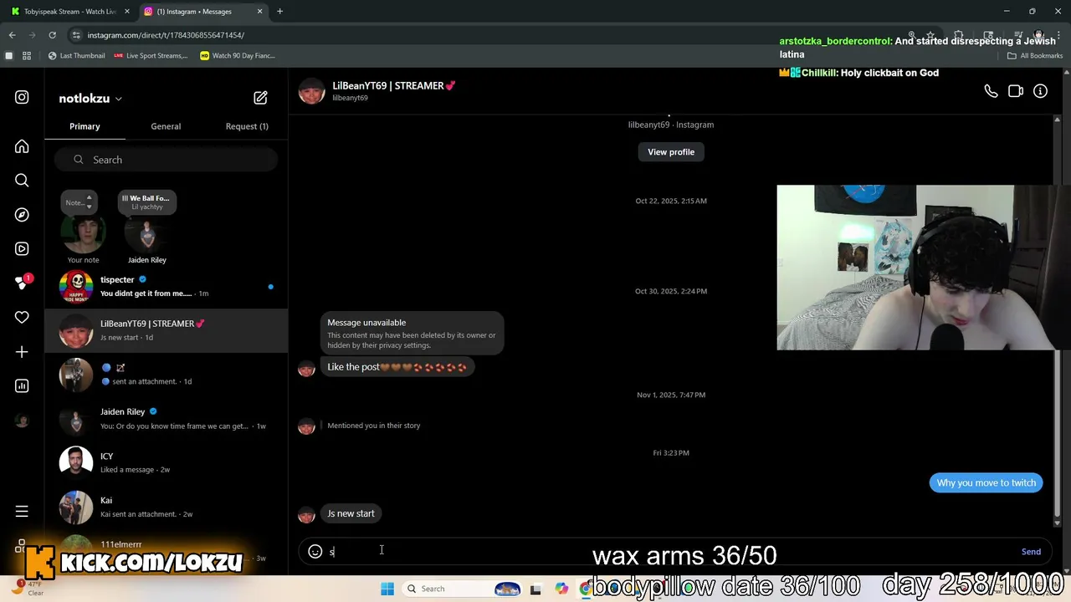Open the Request (1) tab
Screen dimensions: 1071x602
(x=247, y=126)
